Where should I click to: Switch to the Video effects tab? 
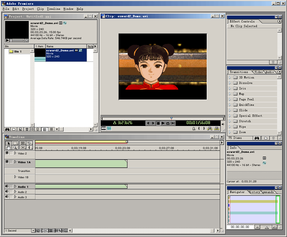pos(258,72)
